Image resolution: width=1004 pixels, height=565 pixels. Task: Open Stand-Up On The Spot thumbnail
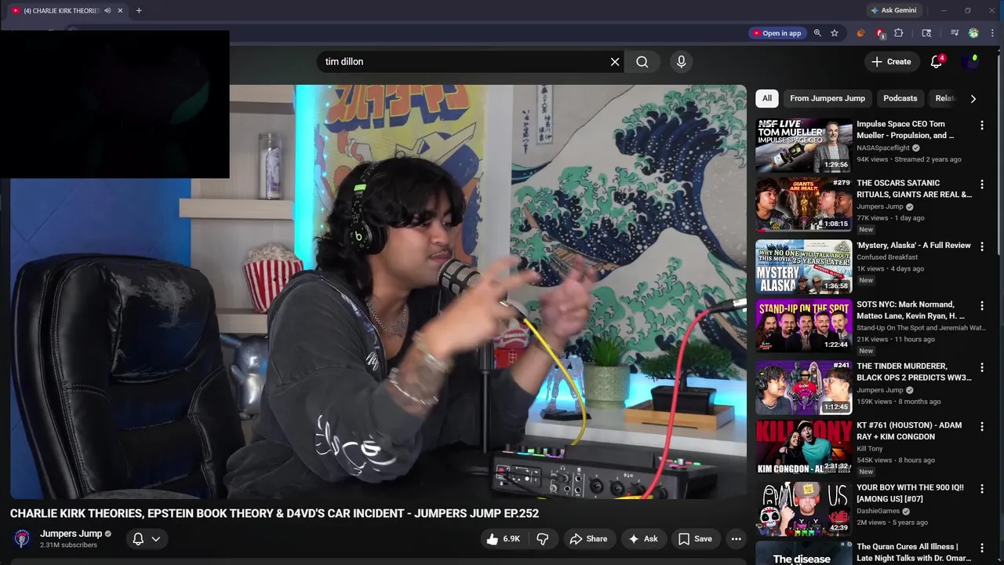tap(803, 326)
